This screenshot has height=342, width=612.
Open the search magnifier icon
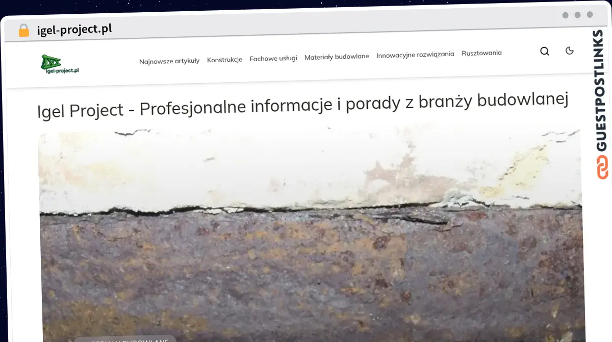[545, 51]
